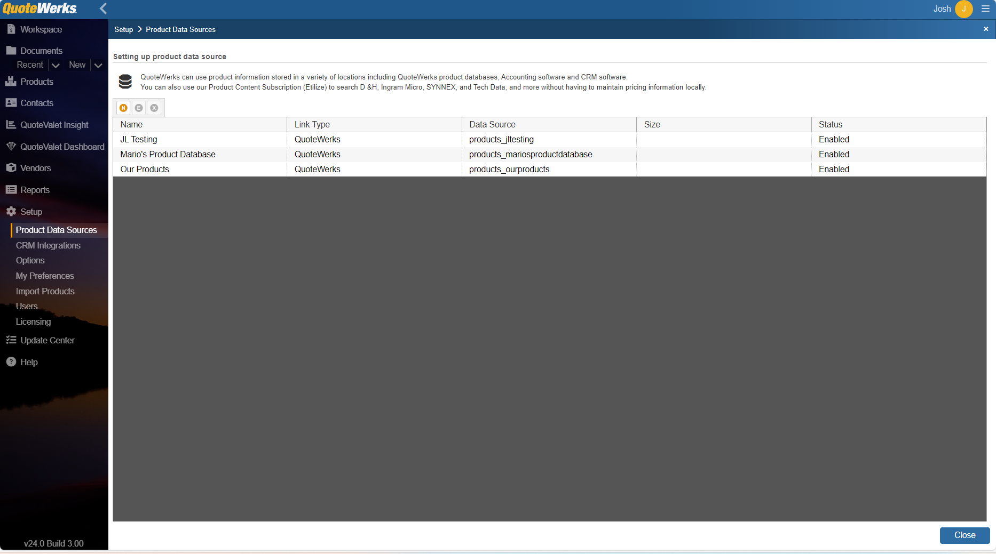
Task: Select the Our Products row name
Action: 145,169
